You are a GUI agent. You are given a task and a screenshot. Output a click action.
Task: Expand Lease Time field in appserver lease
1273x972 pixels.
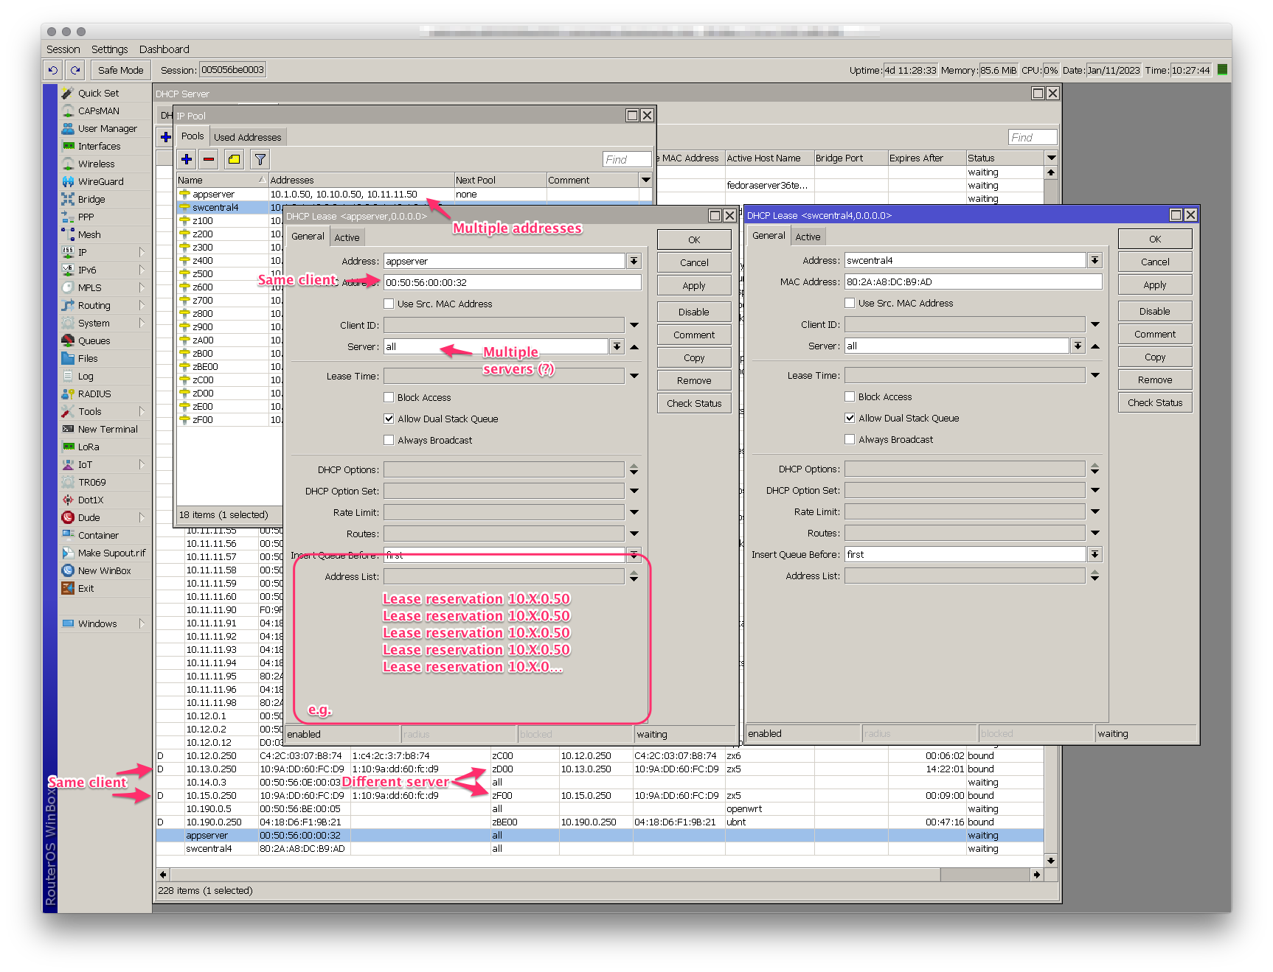[634, 376]
